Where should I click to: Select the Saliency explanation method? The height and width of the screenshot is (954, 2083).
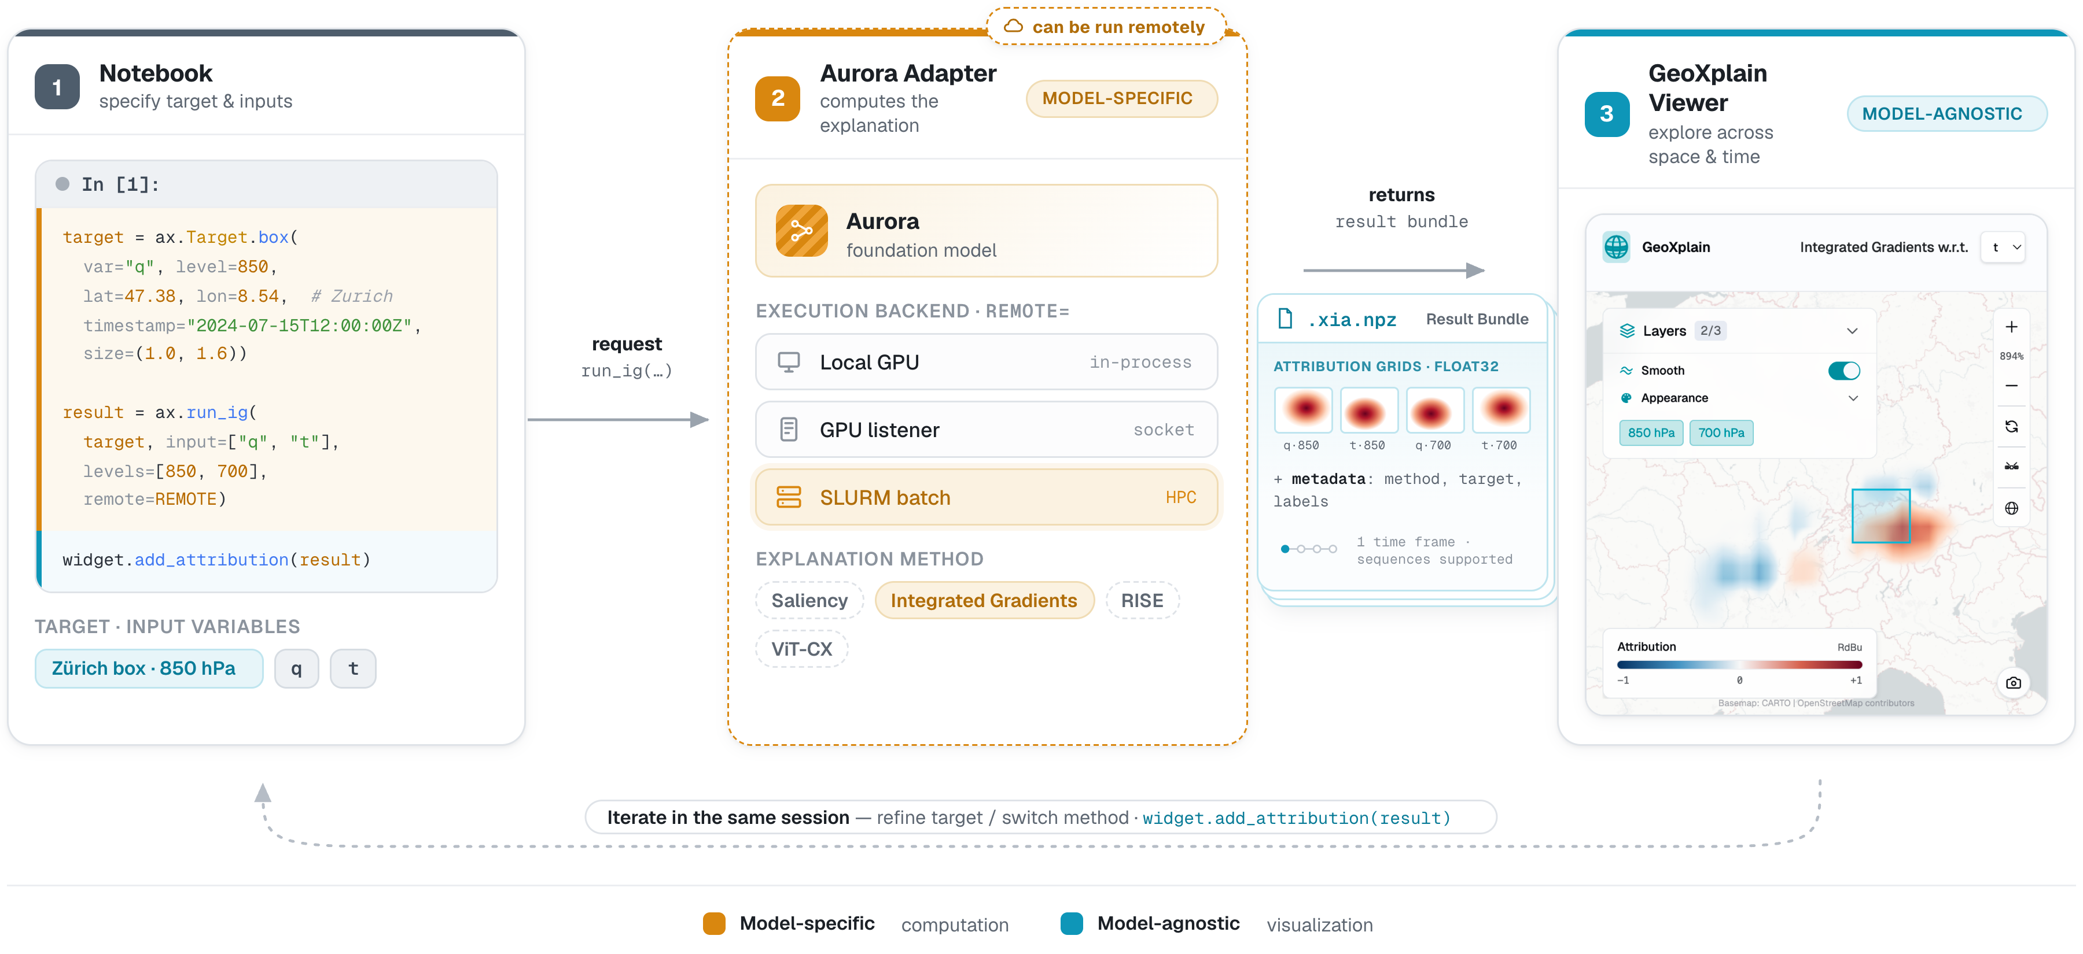(809, 600)
